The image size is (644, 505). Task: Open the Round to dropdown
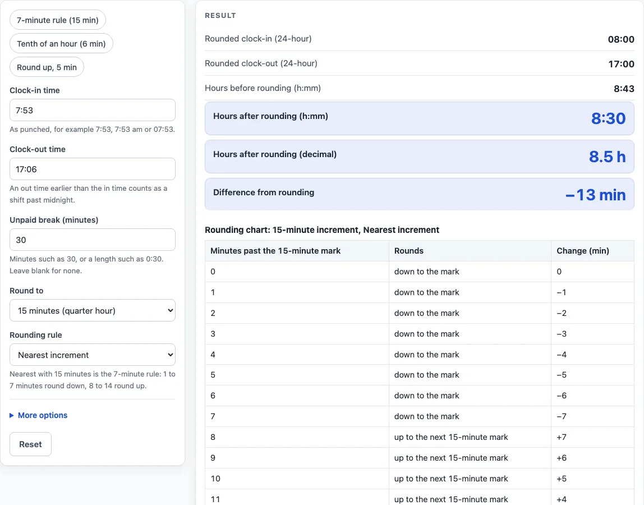[x=93, y=310]
